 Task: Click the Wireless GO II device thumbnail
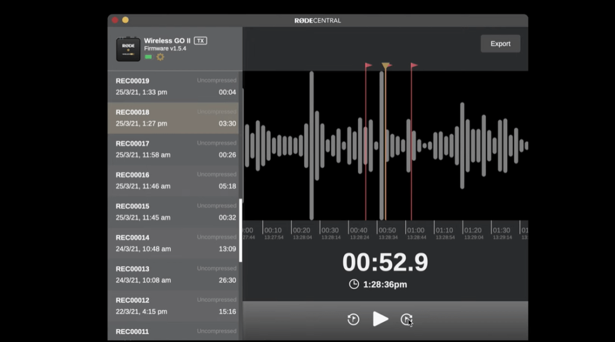pyautogui.click(x=129, y=49)
